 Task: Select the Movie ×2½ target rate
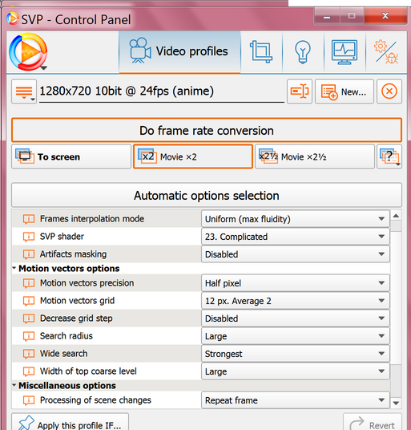[x=315, y=156]
